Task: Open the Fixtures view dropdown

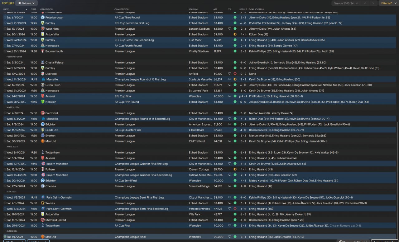Action: click(x=26, y=3)
